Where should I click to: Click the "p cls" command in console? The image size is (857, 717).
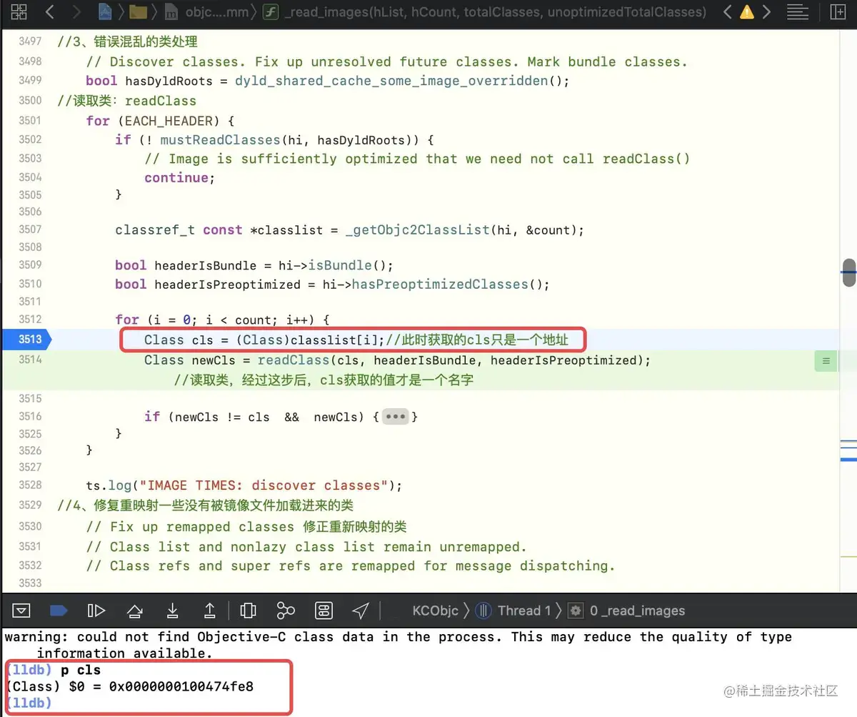click(x=81, y=670)
